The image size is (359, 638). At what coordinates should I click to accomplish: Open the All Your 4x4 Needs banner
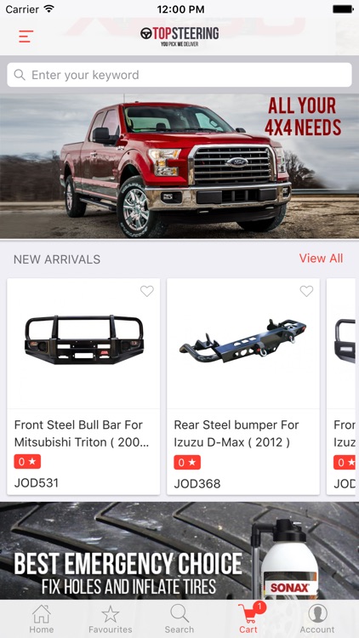click(179, 166)
